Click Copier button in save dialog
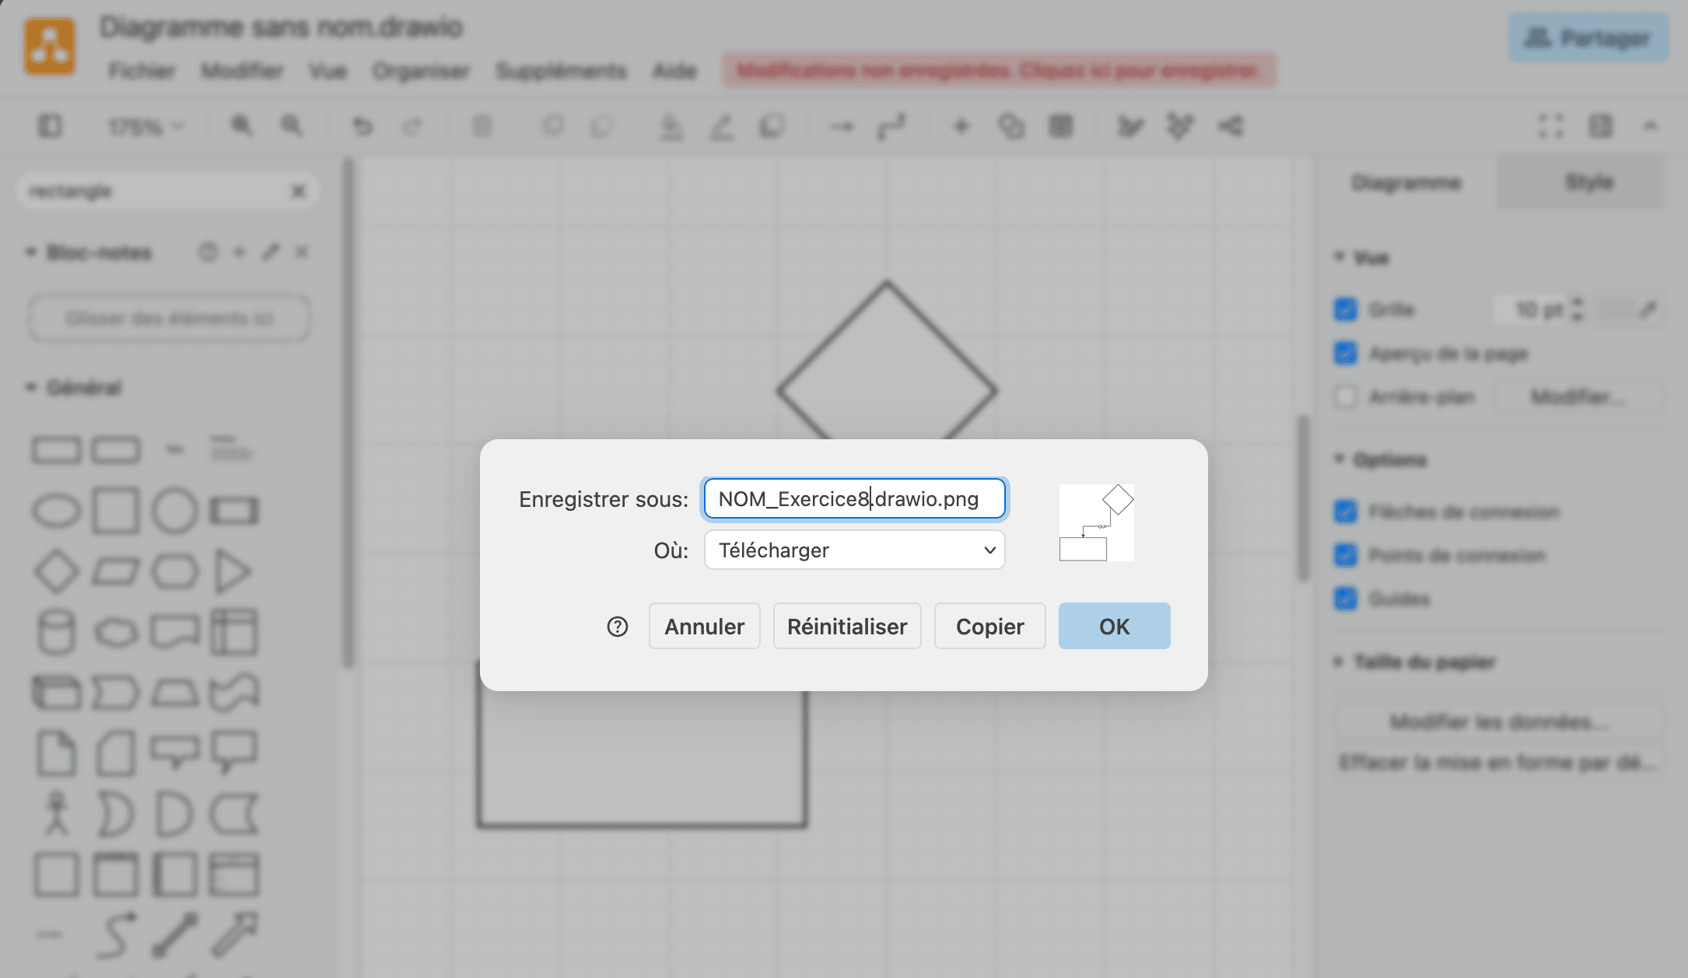Image resolution: width=1688 pixels, height=978 pixels. [x=989, y=626]
